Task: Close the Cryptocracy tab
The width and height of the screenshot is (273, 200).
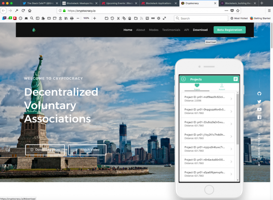Action: click(215, 3)
